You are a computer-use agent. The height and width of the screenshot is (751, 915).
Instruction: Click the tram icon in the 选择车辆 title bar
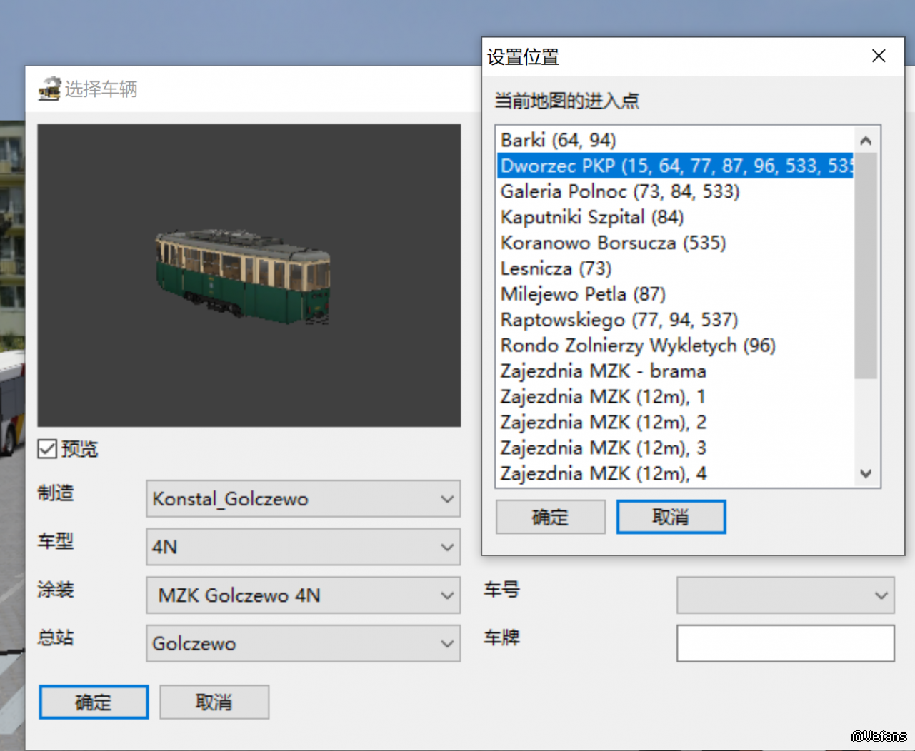click(x=49, y=89)
